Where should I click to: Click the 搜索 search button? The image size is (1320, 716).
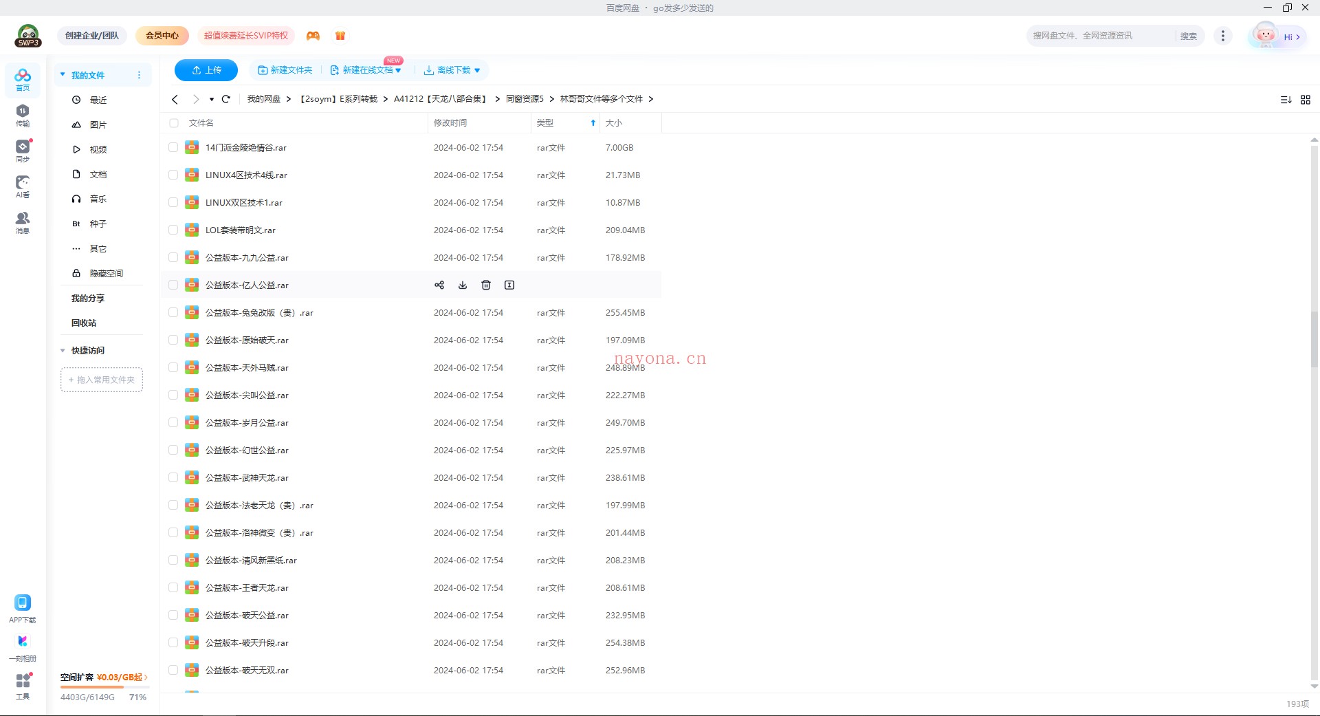1189,36
